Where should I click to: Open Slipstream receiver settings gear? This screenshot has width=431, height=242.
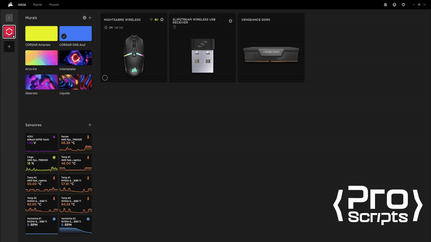click(x=231, y=21)
